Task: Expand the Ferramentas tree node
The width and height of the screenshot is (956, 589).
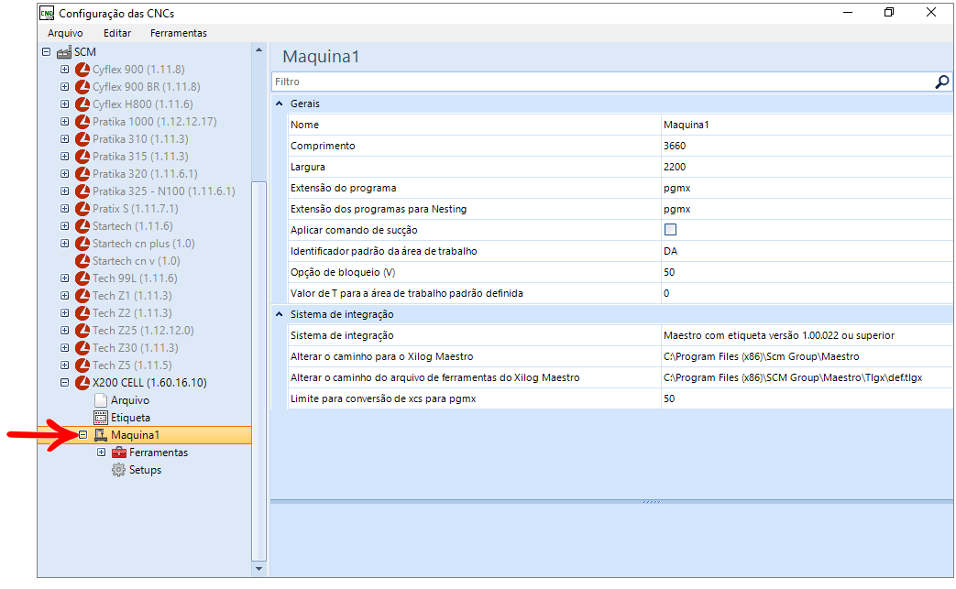Action: (101, 453)
